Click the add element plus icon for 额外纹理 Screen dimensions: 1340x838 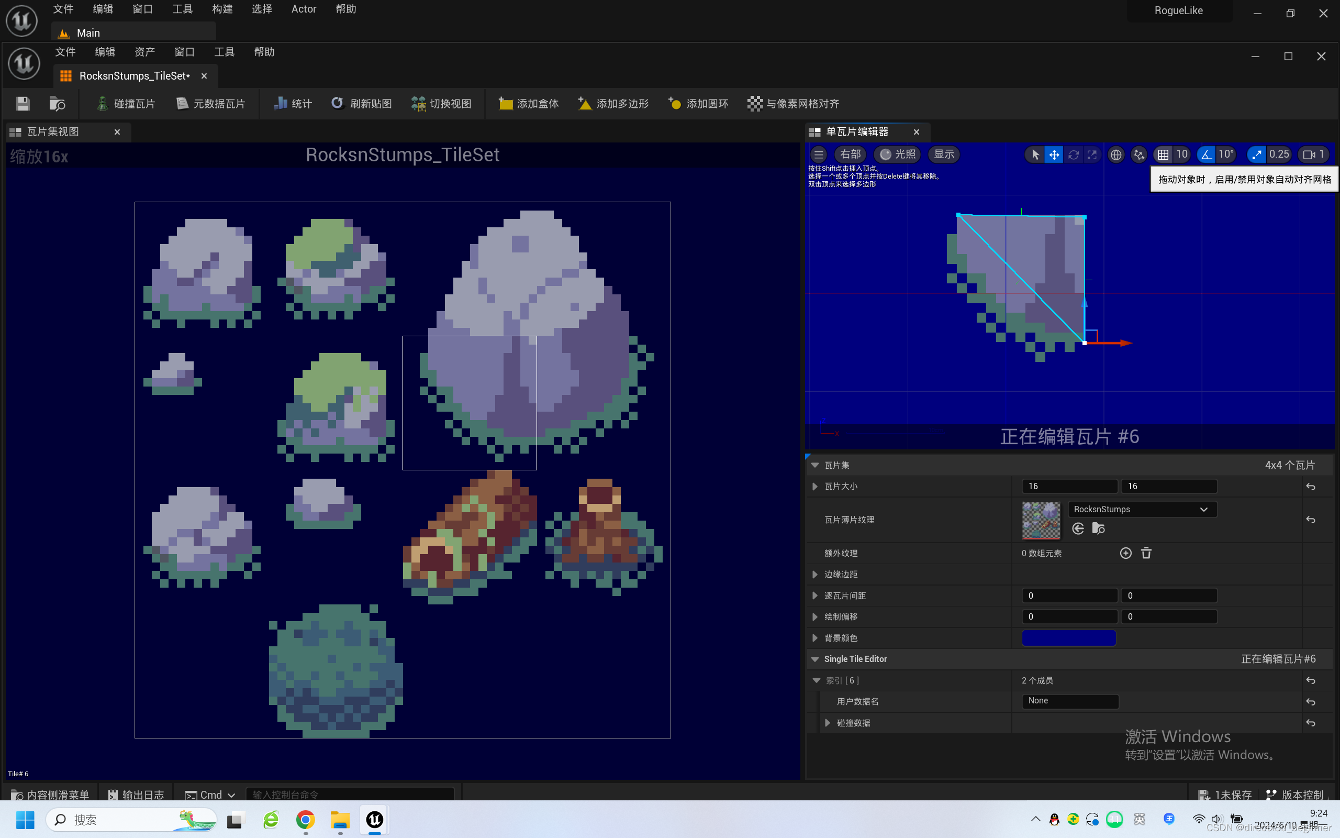tap(1125, 553)
